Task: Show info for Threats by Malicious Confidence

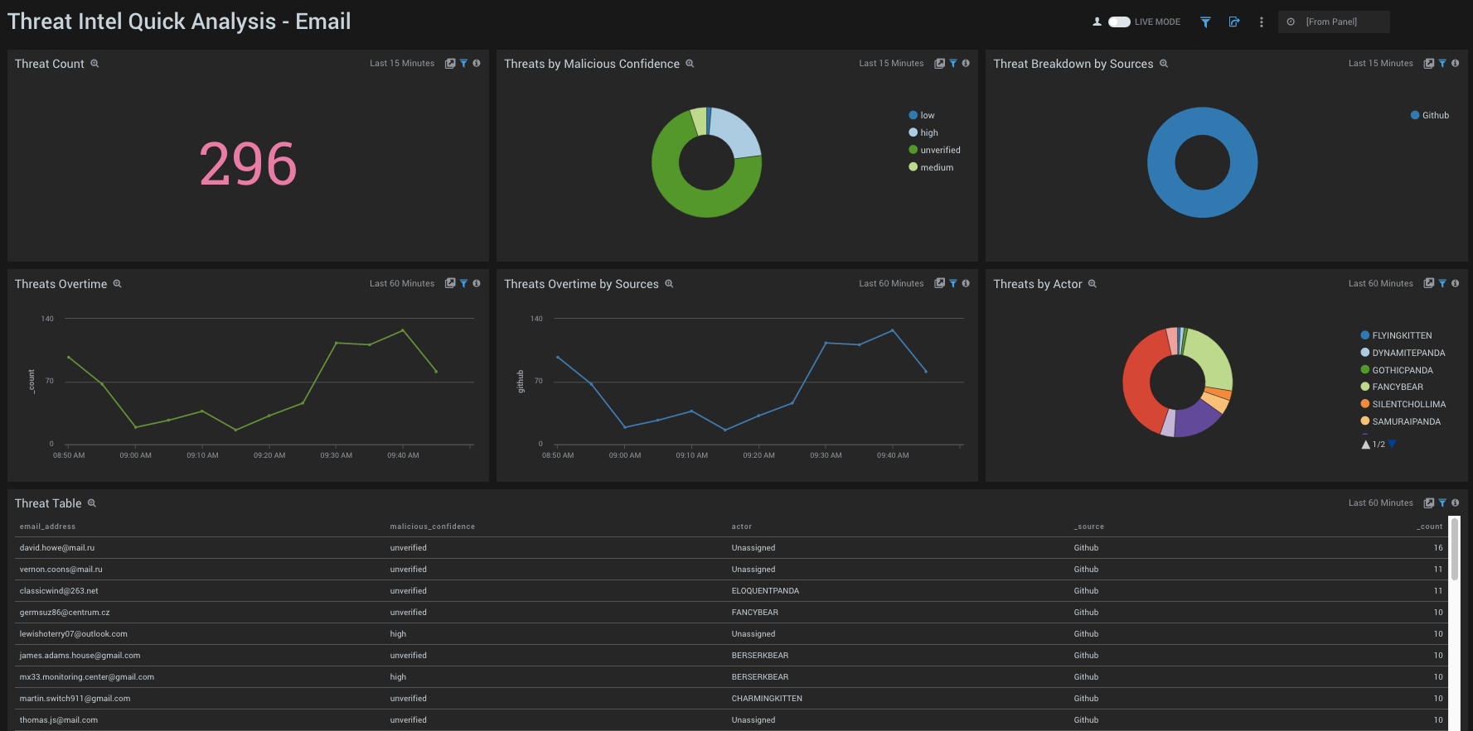Action: point(966,64)
